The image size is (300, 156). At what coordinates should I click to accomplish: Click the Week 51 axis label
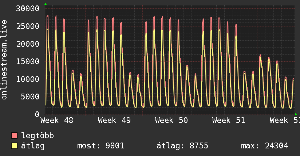[229, 120]
